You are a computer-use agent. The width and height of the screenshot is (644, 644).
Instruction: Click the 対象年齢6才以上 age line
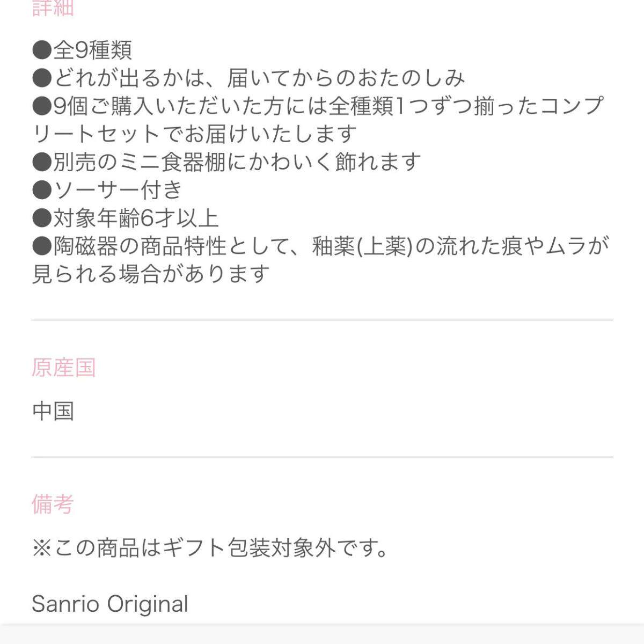[125, 218]
